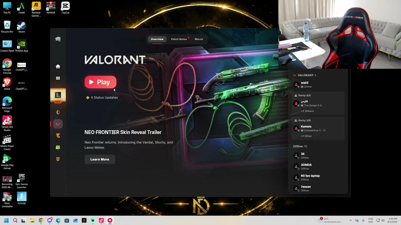View the 4 Status Updates link
Viewport: 401px width, 225px height.
coord(102,97)
